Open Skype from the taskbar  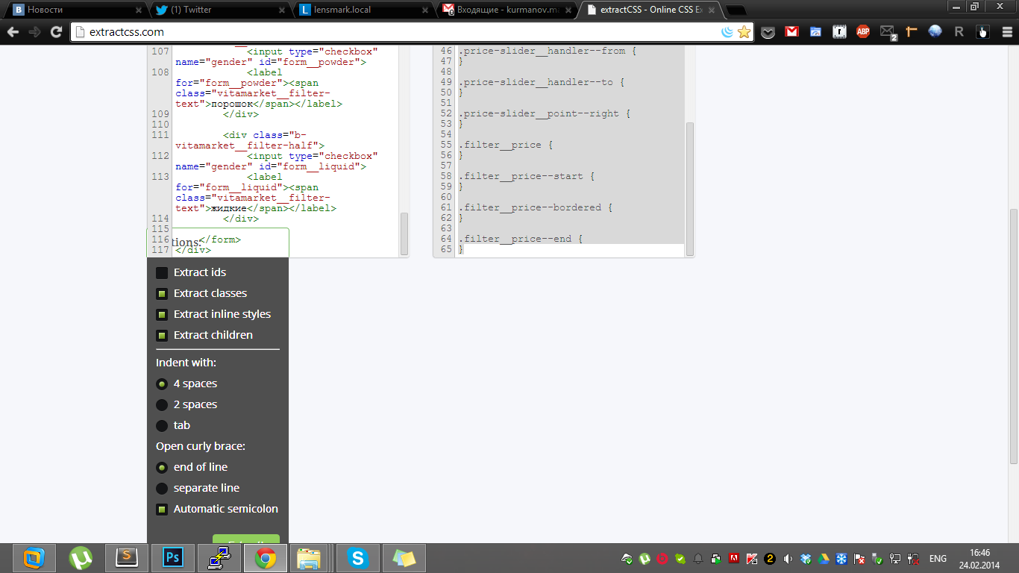click(x=358, y=558)
